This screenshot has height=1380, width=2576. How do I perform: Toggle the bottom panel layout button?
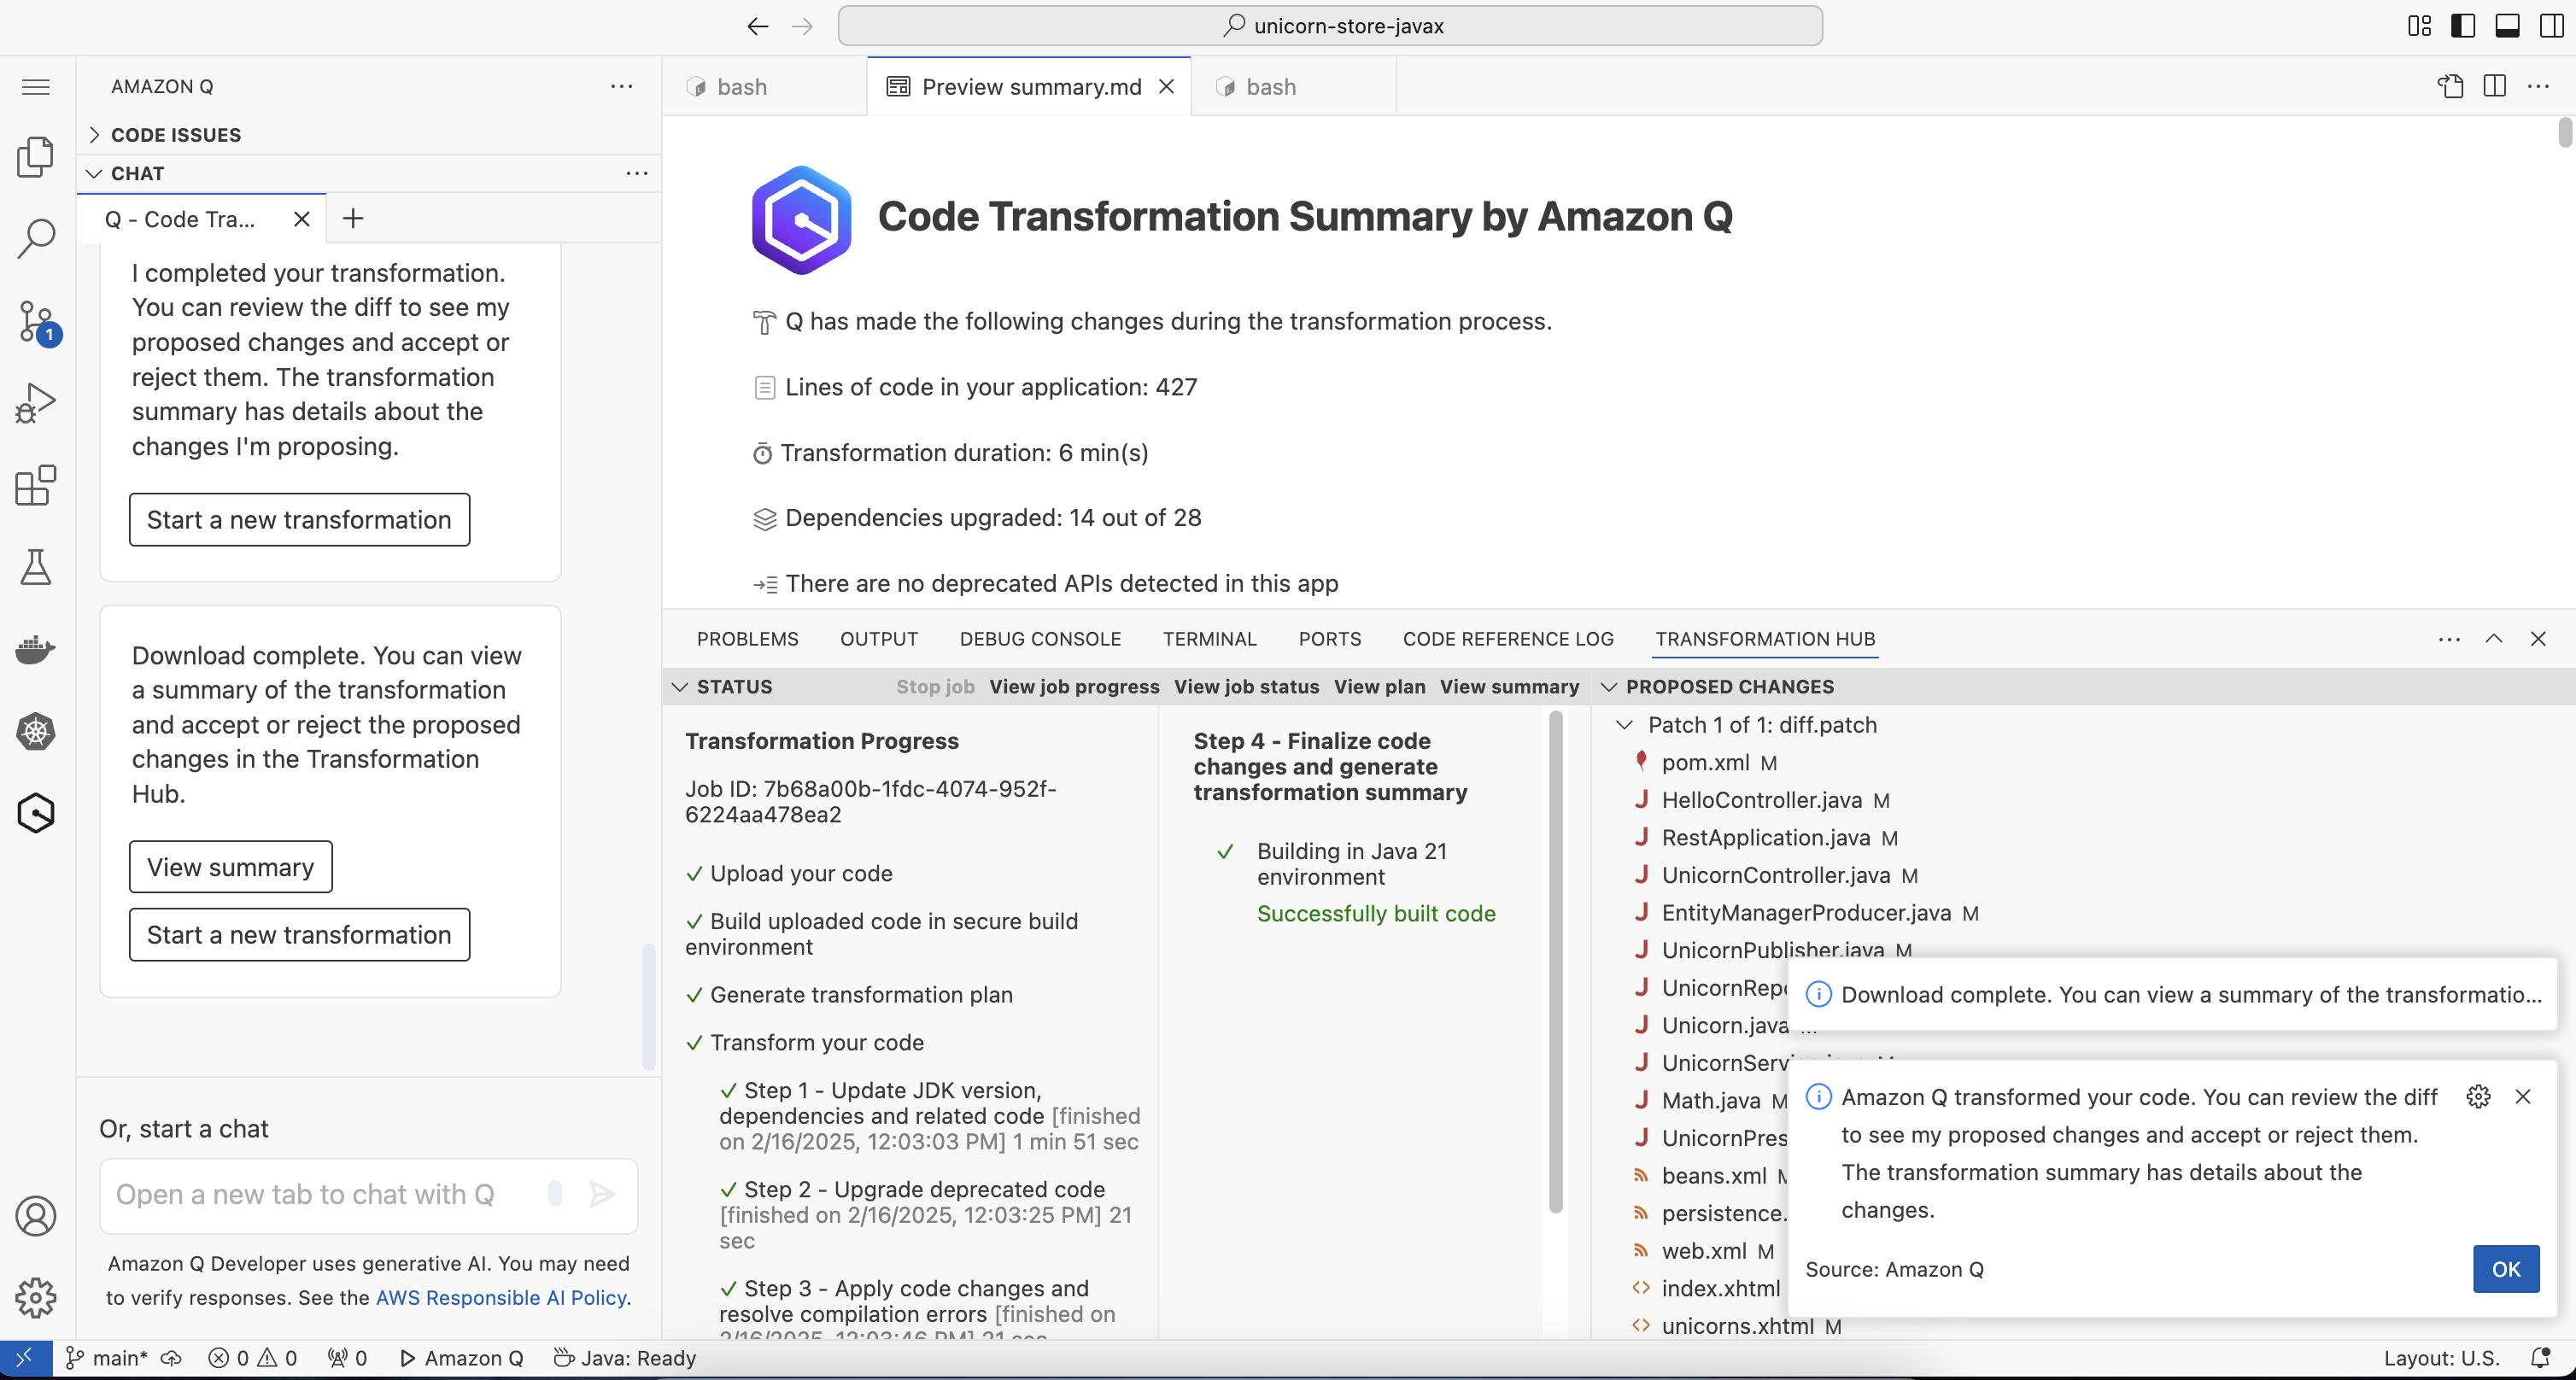[2507, 26]
